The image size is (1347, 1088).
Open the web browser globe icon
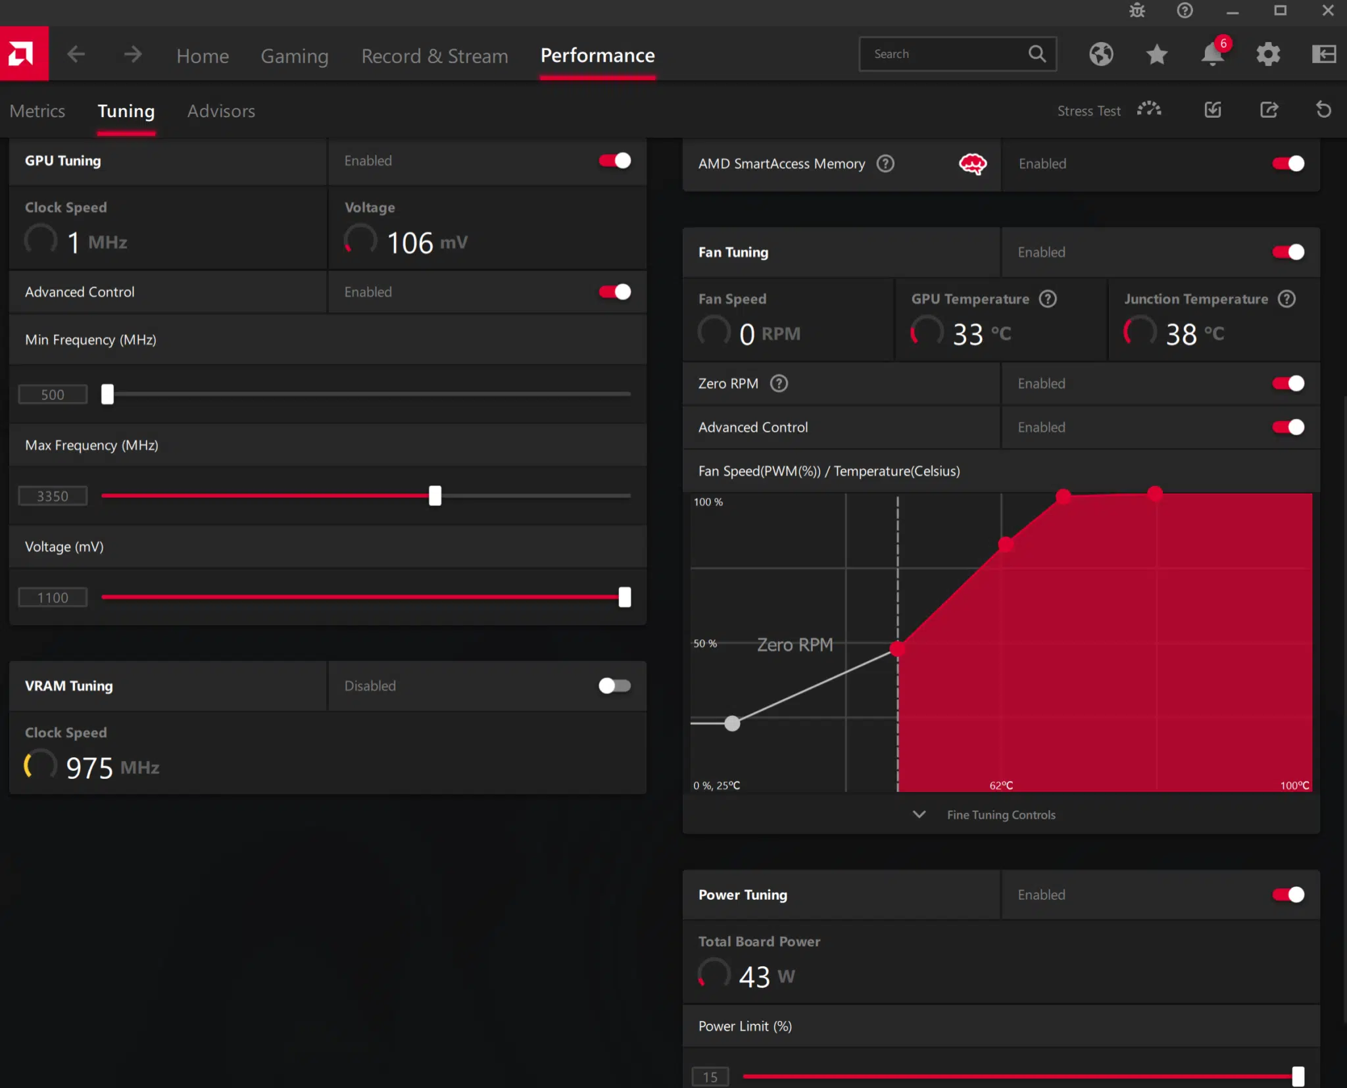(1101, 54)
